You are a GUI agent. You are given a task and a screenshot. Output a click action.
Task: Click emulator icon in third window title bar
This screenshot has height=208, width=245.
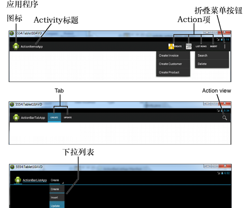12,167
